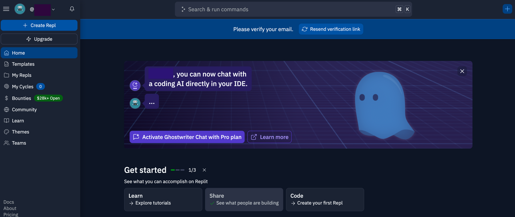Focus the Search & run commands field

pos(293,9)
